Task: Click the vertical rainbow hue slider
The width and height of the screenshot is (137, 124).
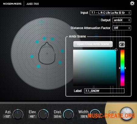Action: (122, 68)
